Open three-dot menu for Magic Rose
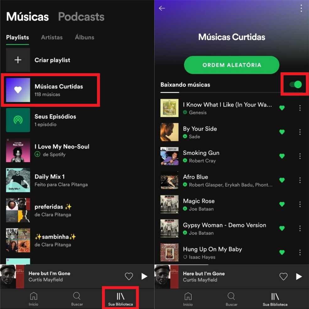309x309 pixels. (x=300, y=204)
